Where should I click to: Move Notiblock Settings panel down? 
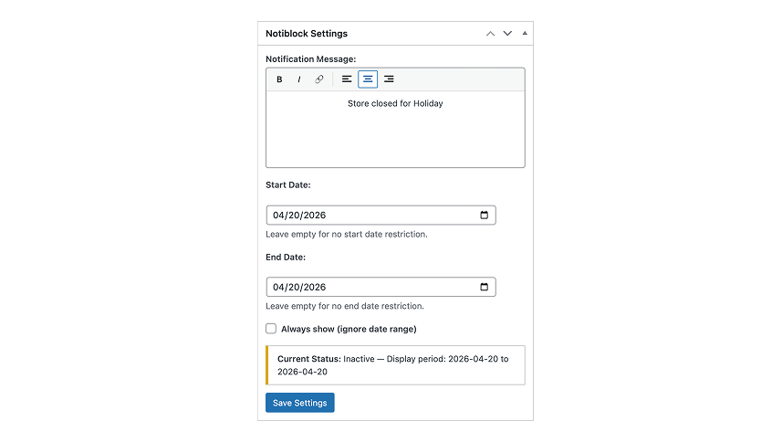507,34
